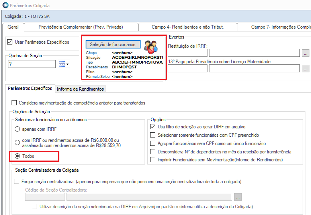Click the Recebimento value DHMOPQST

(x=124, y=67)
